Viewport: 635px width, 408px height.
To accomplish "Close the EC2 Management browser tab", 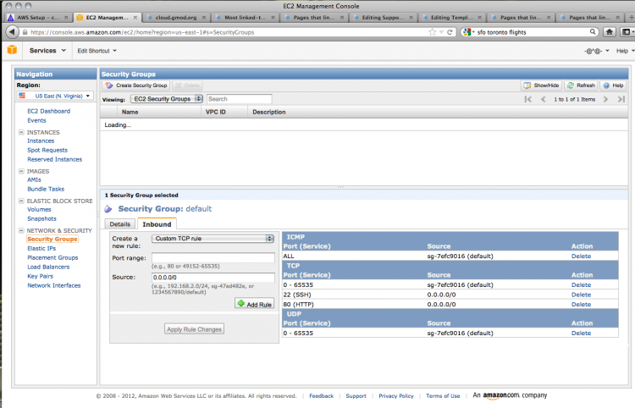I will coord(135,18).
